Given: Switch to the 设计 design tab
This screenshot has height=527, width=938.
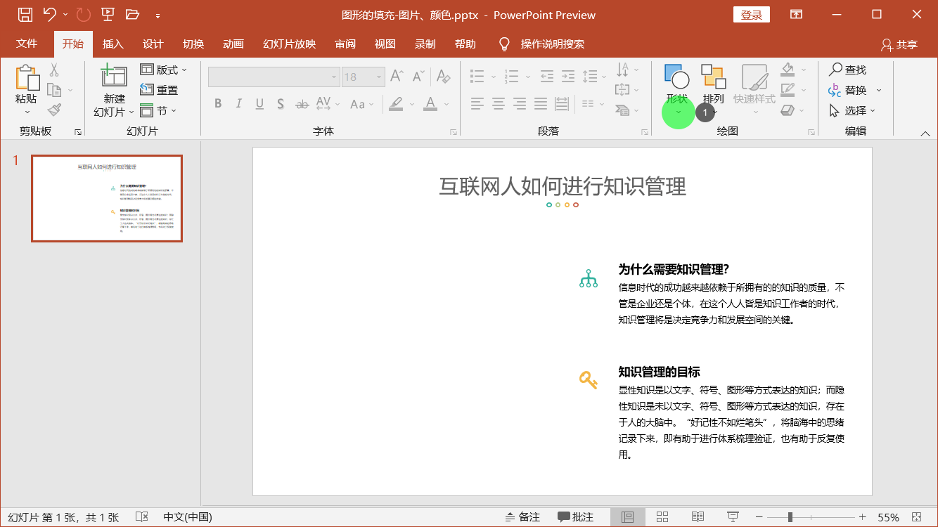Looking at the screenshot, I should pyautogui.click(x=153, y=44).
